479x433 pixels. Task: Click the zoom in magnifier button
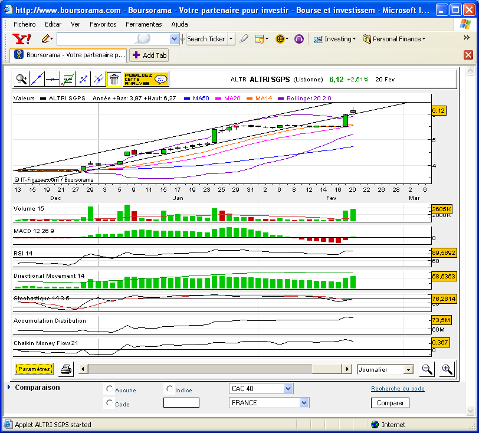tap(447, 369)
